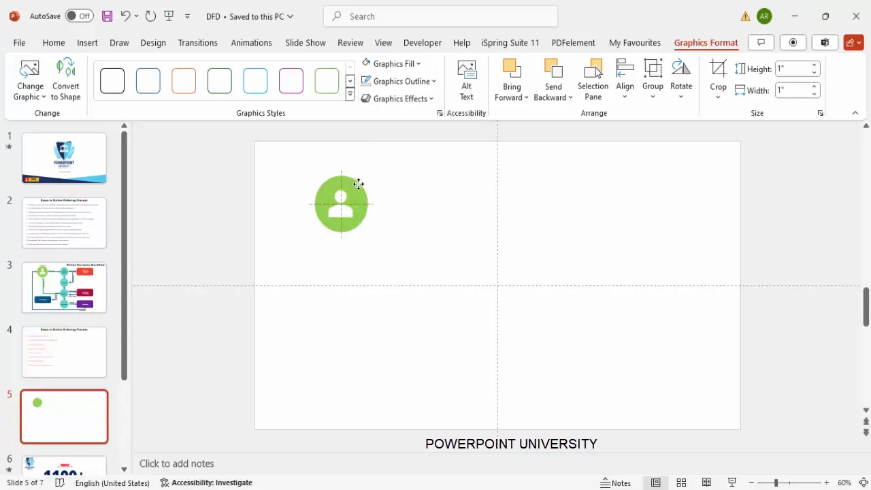871x490 pixels.
Task: Switch to Normal view in status bar
Action: (x=655, y=483)
